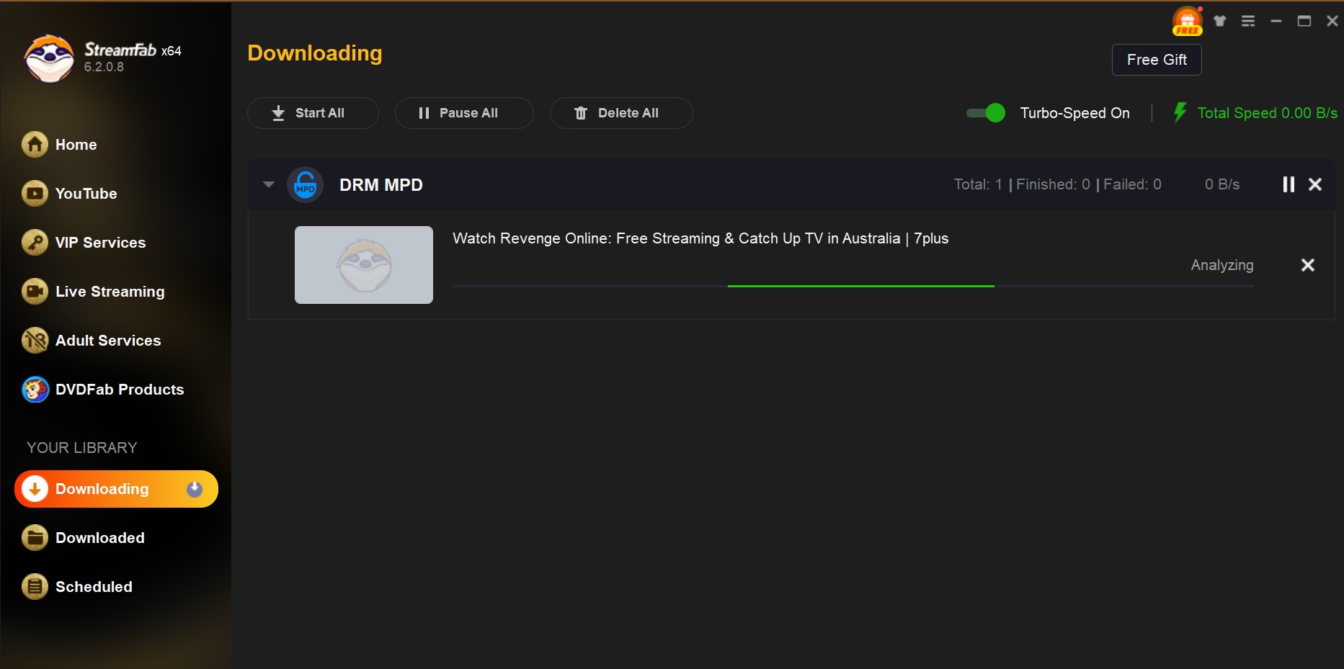
Task: Open the hamburger main menu
Action: tap(1248, 21)
